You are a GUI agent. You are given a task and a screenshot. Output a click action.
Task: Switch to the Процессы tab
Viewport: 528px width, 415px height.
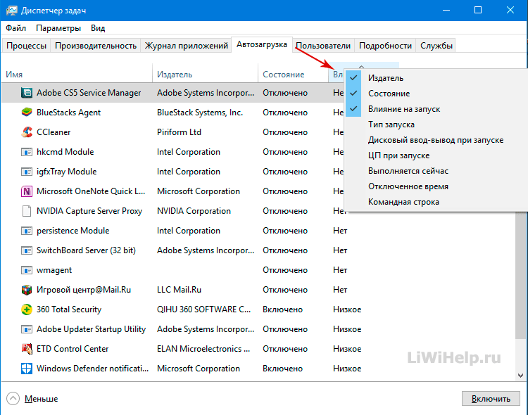(26, 46)
